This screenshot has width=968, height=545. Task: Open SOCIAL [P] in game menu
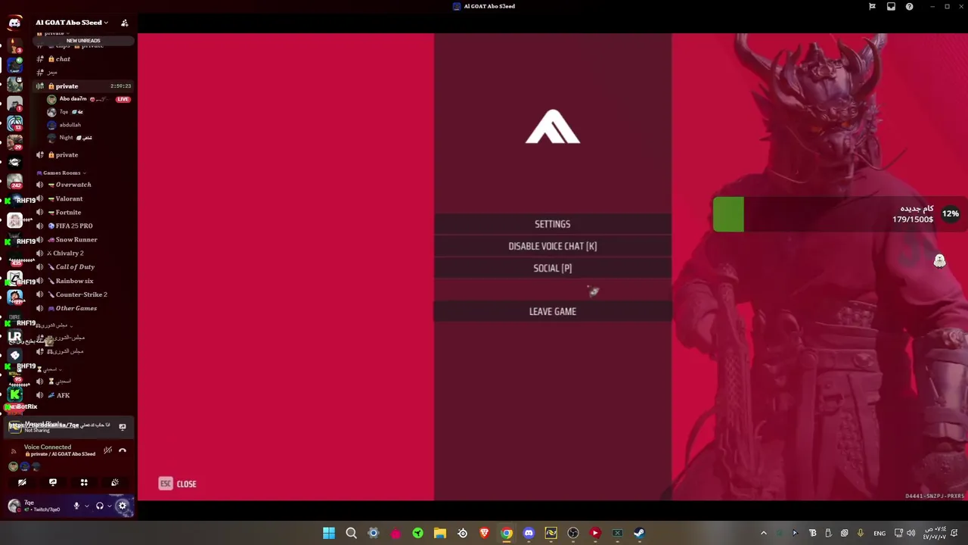click(x=553, y=268)
